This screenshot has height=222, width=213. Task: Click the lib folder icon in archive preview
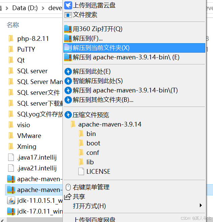[x=81, y=162]
